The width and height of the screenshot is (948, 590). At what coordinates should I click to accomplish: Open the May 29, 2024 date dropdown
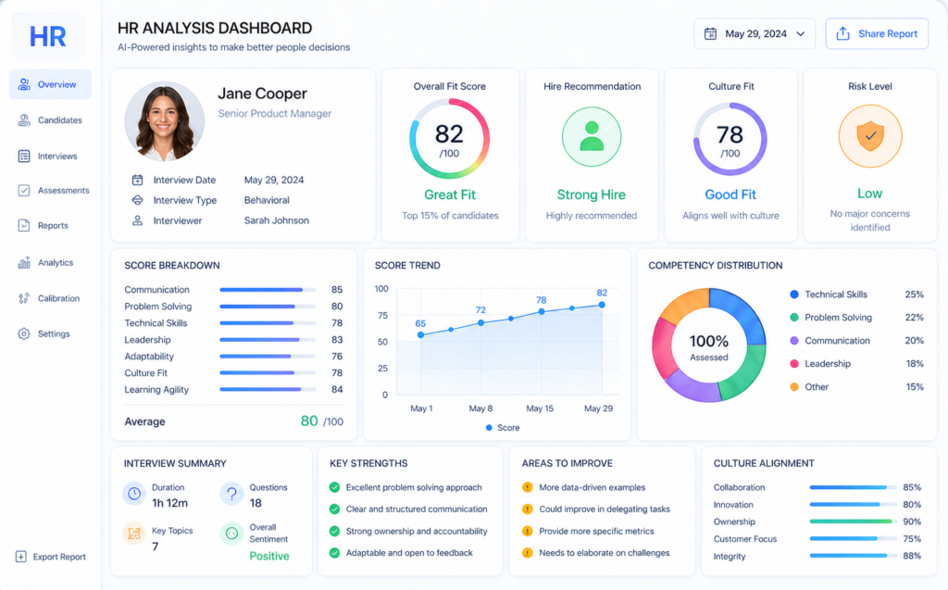(755, 34)
